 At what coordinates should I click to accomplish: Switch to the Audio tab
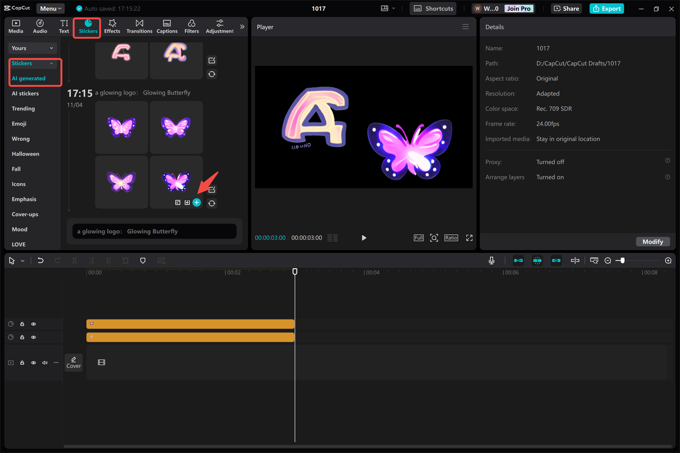point(40,26)
